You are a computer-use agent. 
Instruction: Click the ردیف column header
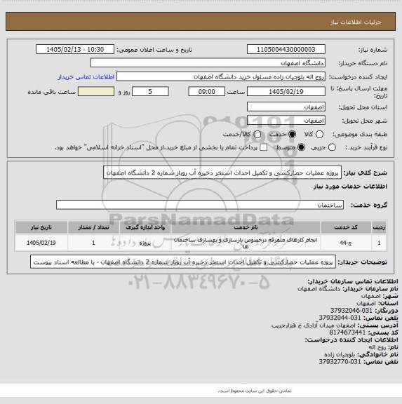pos(379,227)
